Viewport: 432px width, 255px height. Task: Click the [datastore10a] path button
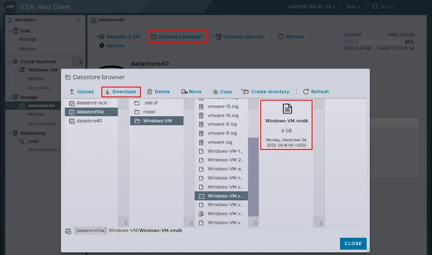[x=91, y=230]
